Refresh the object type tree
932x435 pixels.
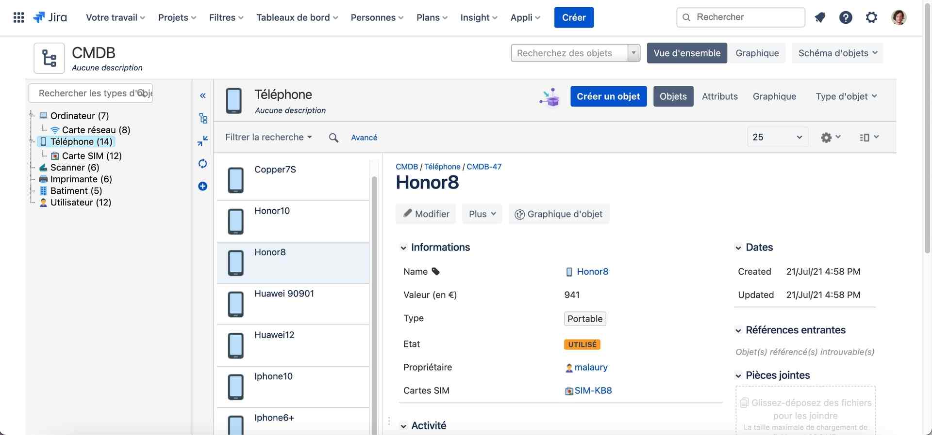click(203, 164)
